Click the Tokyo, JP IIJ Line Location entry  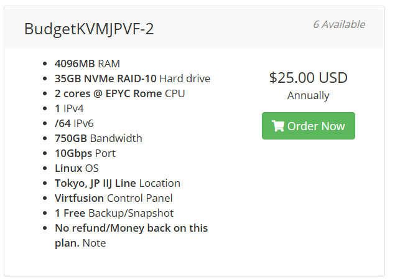[x=117, y=183]
